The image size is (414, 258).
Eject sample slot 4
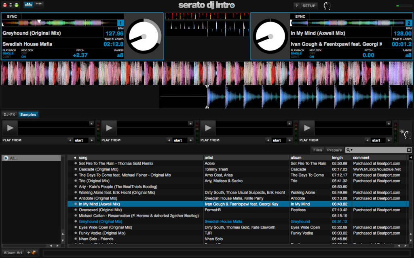point(389,124)
